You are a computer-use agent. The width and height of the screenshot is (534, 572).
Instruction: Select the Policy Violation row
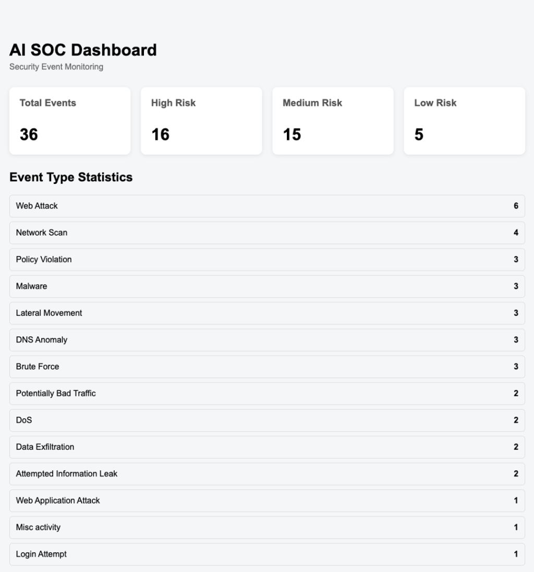click(267, 260)
